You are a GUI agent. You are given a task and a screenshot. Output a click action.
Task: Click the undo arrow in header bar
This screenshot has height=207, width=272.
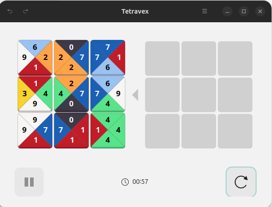click(10, 11)
